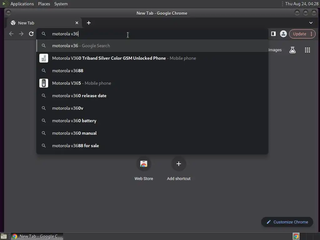The height and width of the screenshot is (240, 320).
Task: Click the back navigation arrow
Action: tap(11, 34)
